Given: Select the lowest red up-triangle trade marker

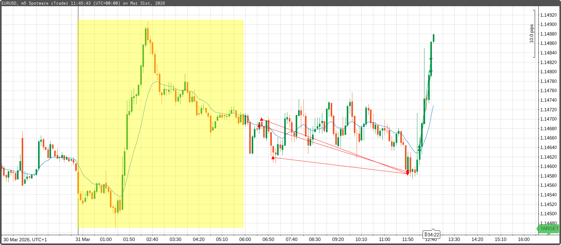Looking at the screenshot, I should [273, 158].
